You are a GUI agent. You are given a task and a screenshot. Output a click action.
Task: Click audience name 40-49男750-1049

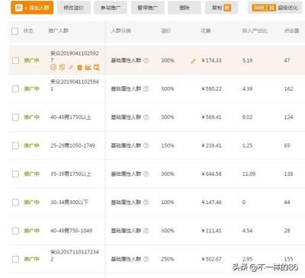[71, 231]
